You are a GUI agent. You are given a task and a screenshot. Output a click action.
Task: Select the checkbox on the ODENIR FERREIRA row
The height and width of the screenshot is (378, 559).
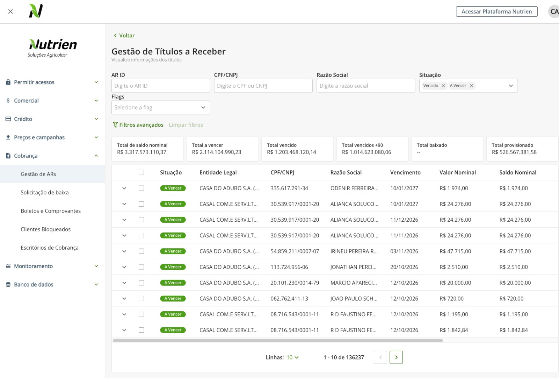pos(141,188)
